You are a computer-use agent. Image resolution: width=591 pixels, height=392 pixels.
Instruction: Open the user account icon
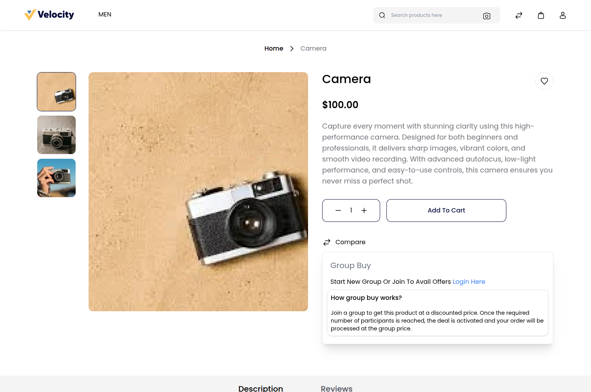(x=563, y=15)
